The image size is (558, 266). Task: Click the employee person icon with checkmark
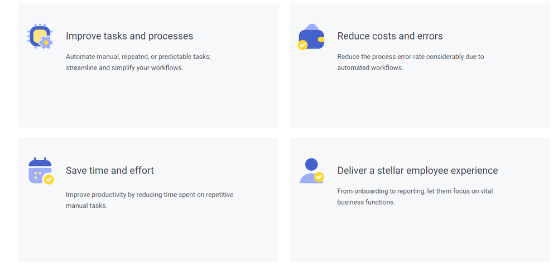tap(312, 171)
